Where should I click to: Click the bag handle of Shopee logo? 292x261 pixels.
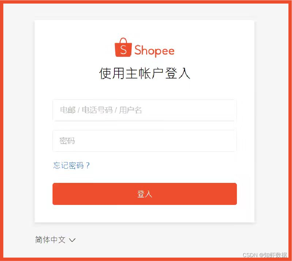coord(123,41)
